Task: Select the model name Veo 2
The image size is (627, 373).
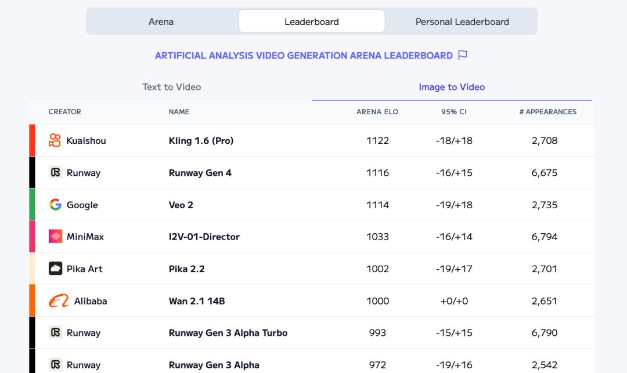Action: [x=181, y=205]
